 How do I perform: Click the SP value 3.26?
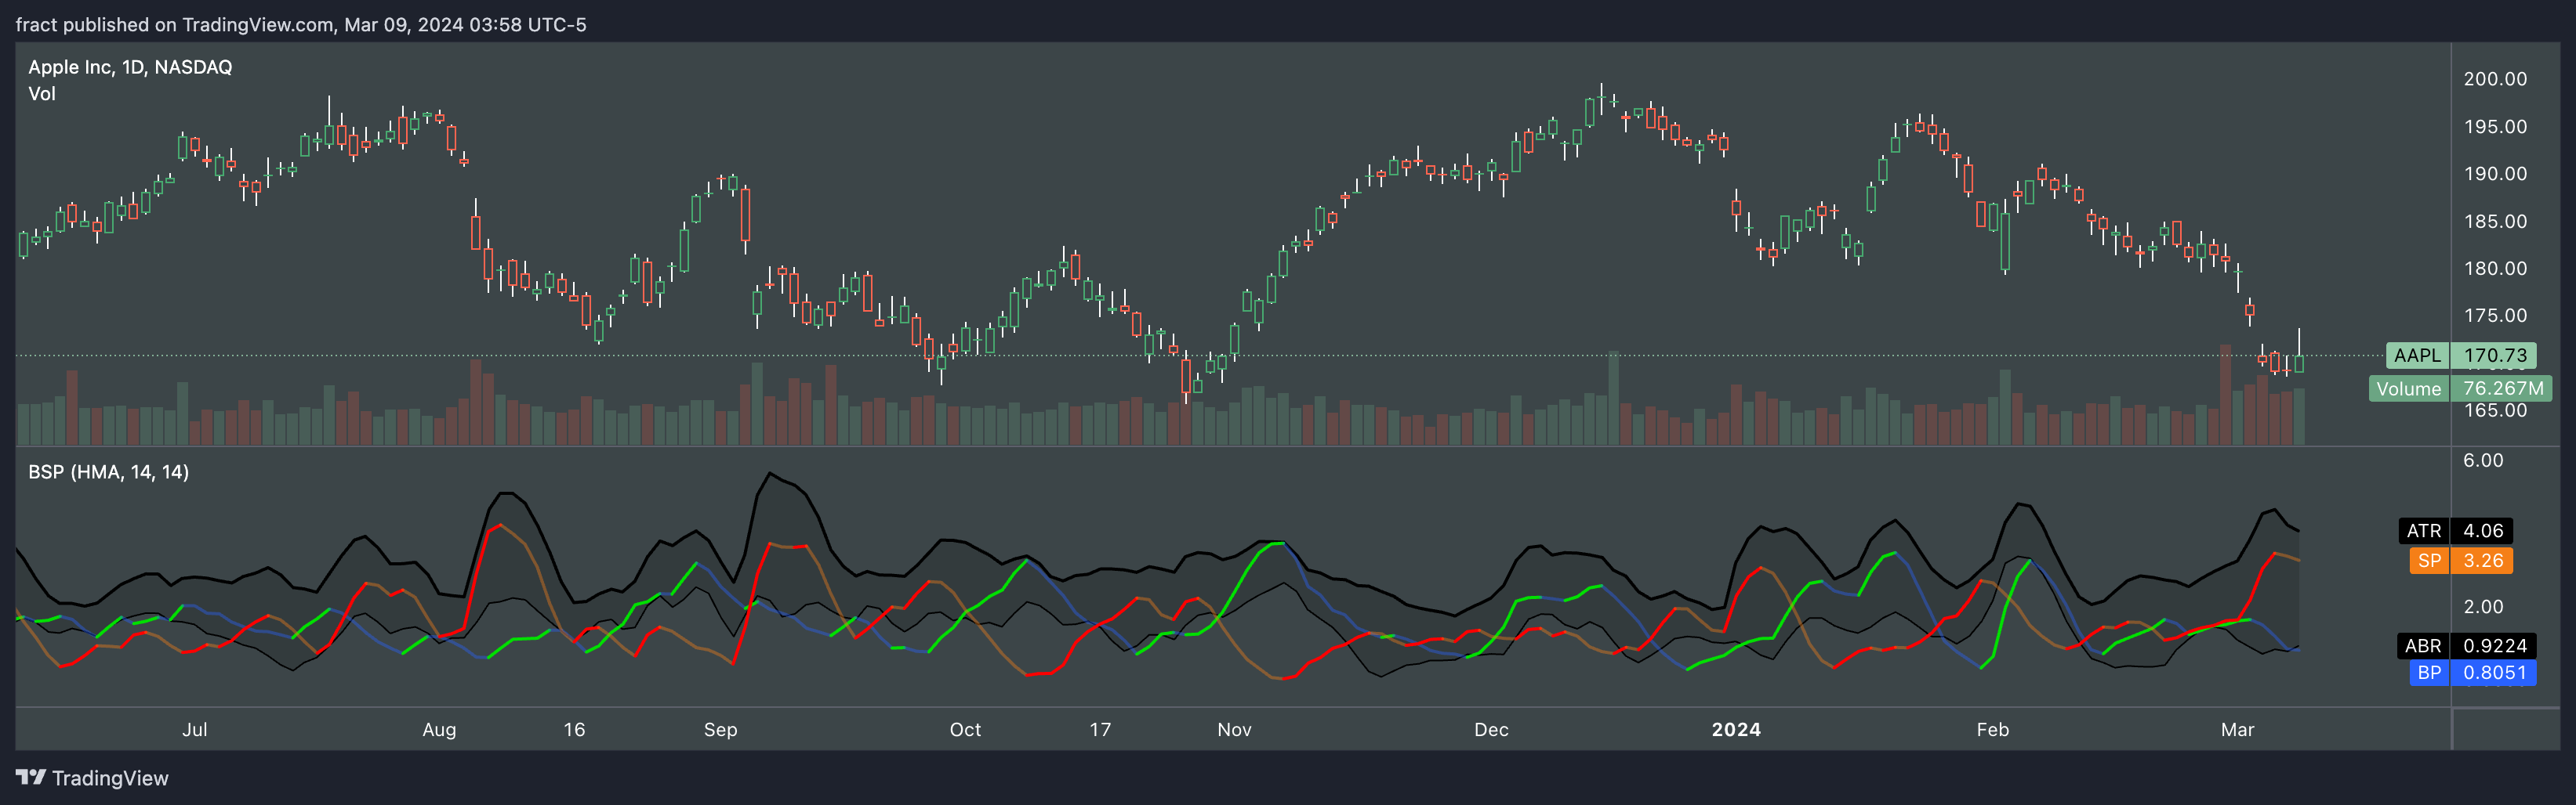tap(2482, 561)
